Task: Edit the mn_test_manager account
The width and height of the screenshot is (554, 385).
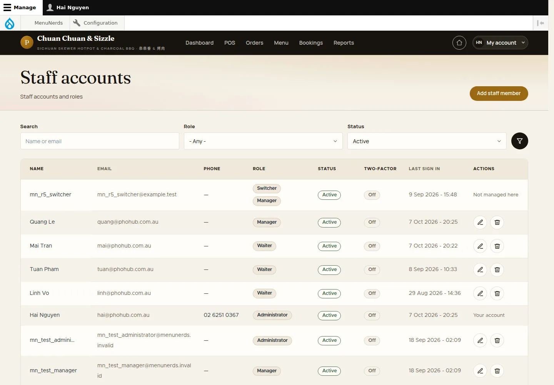Action: 480,371
